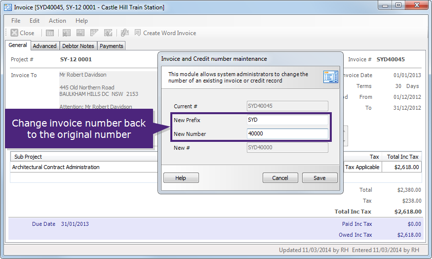
Task: Open the Action menu
Action: point(57,21)
